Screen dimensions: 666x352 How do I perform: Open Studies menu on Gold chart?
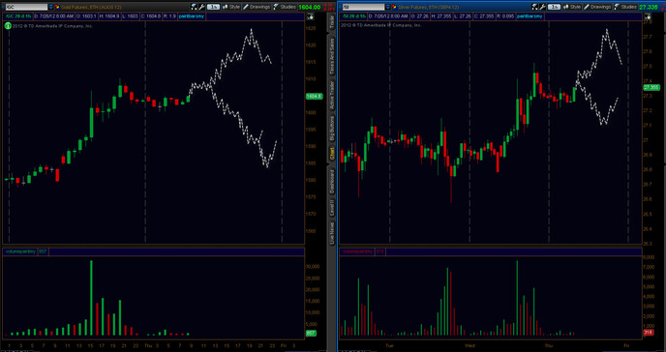pyautogui.click(x=285, y=7)
